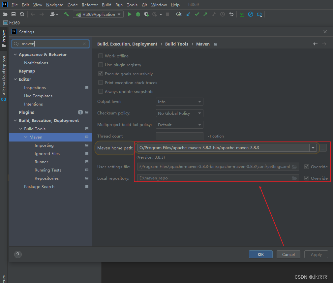333x283 pixels.
Task: Click the Local repository path field
Action: coord(218,178)
